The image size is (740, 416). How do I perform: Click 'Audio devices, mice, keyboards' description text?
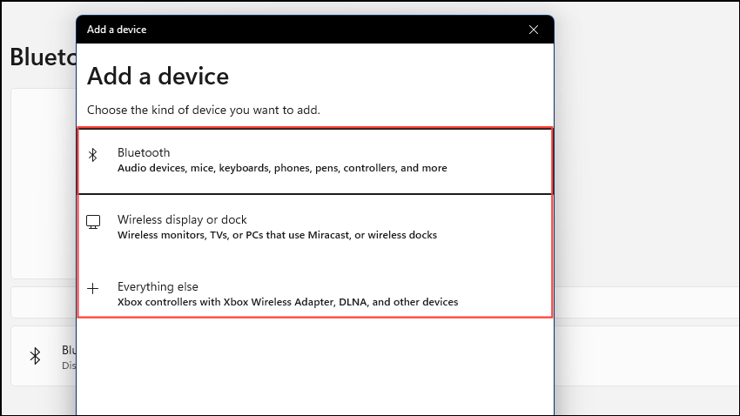282,168
